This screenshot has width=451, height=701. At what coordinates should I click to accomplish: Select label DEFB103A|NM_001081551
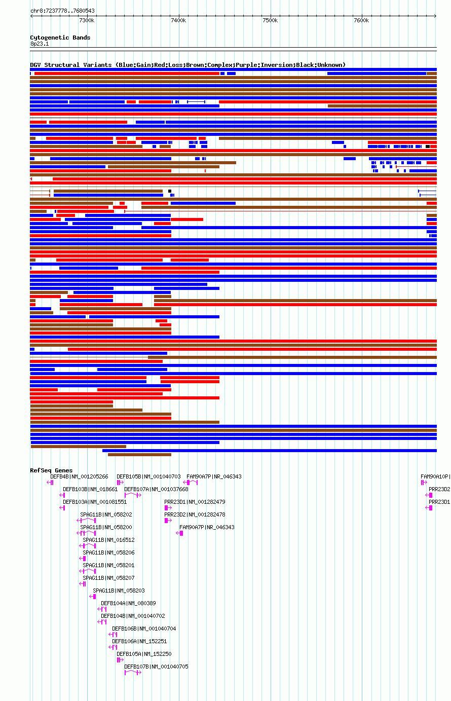(95, 502)
